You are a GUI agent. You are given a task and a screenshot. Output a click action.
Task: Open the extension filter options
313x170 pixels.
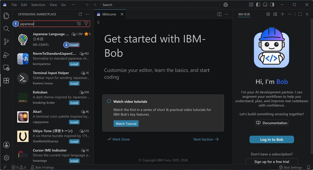click(x=86, y=23)
